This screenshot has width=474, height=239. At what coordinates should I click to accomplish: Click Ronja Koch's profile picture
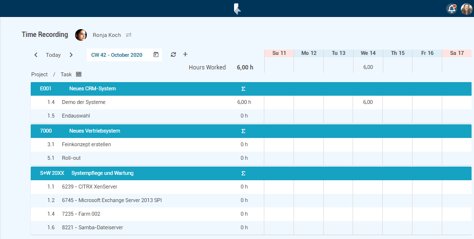click(81, 35)
